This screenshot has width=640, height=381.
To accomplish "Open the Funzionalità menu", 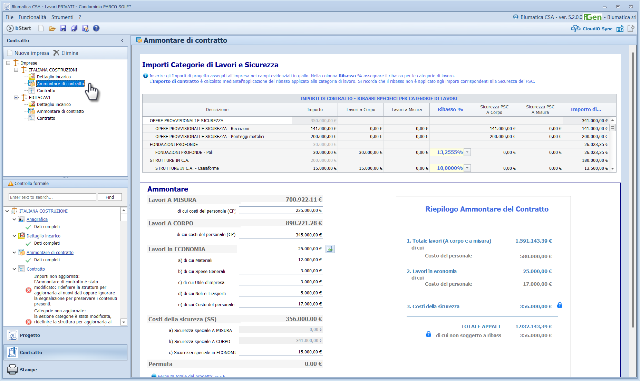I will [32, 17].
